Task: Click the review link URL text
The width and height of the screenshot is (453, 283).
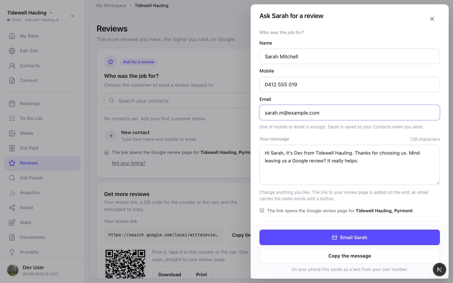Action: coord(163,235)
